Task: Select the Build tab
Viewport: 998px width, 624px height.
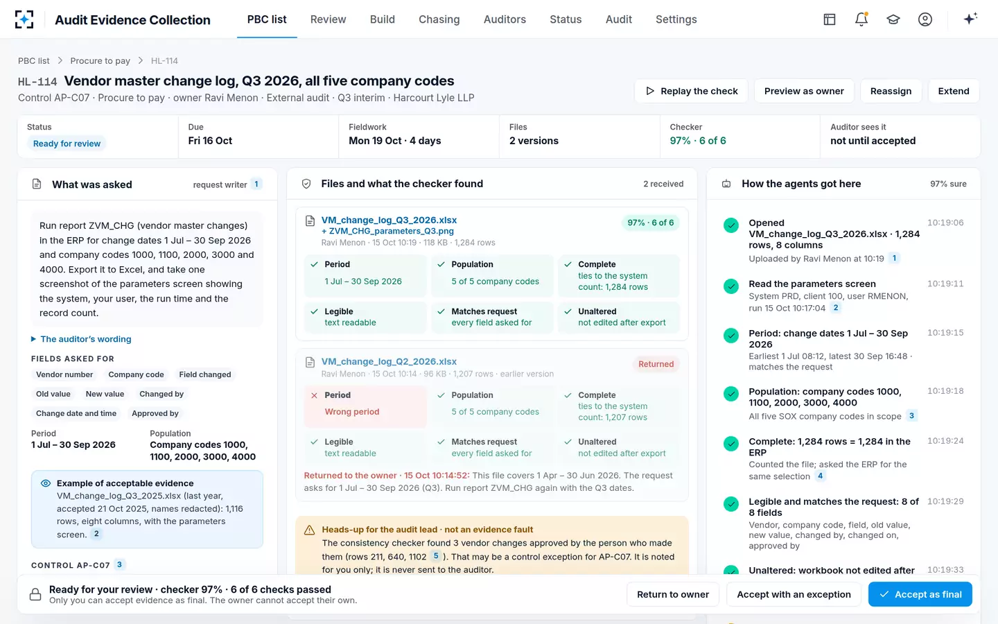Action: pos(383,19)
